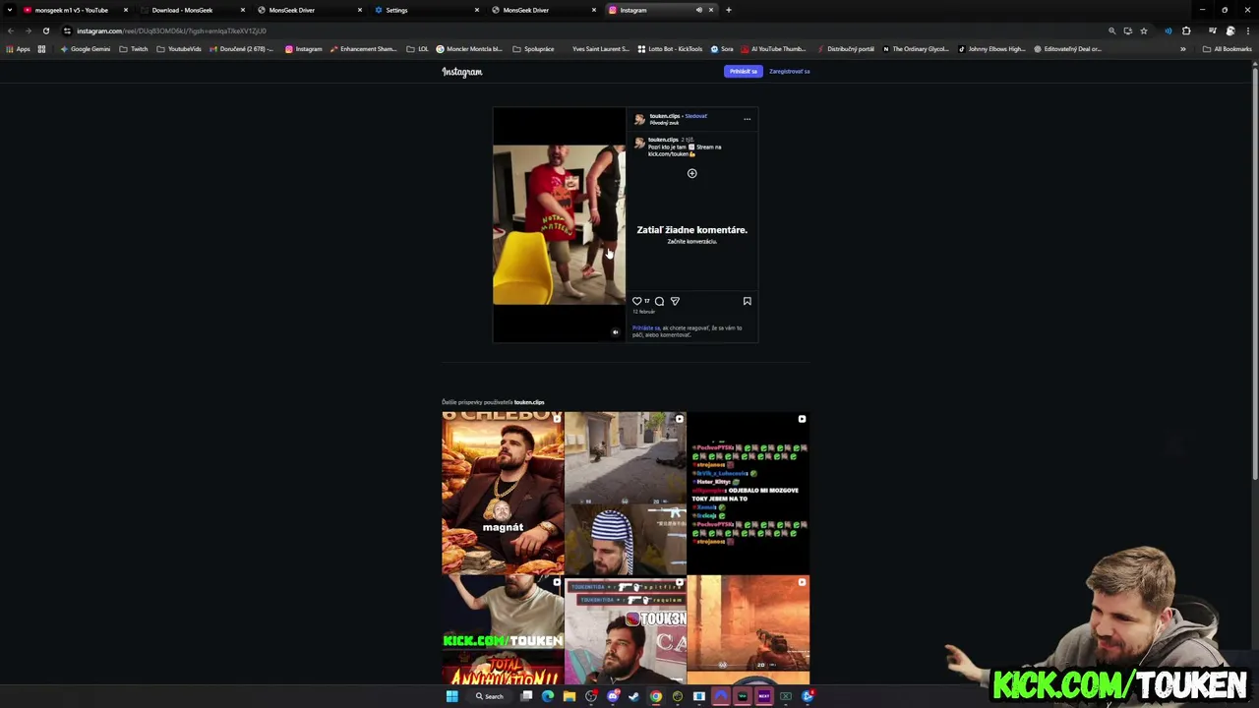Open Discord from the taskbar
The image size is (1259, 708).
pyautogui.click(x=612, y=696)
